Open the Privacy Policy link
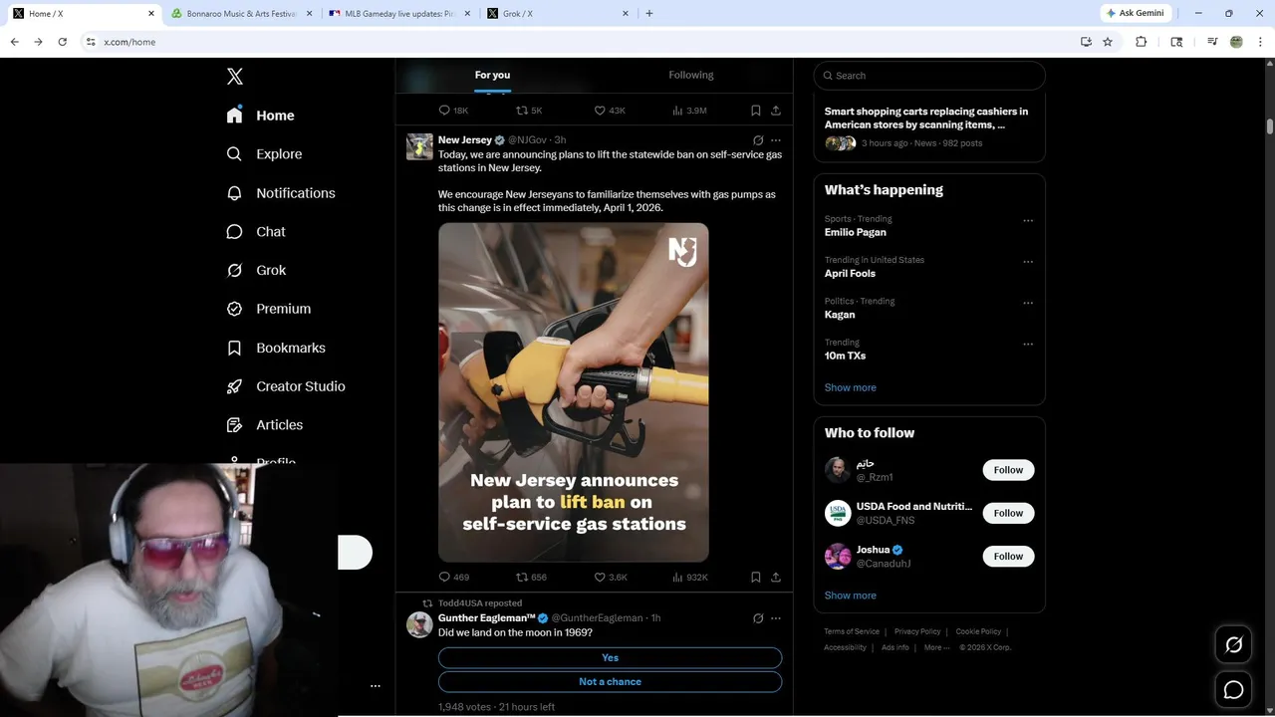This screenshot has height=717, width=1275. (x=917, y=631)
